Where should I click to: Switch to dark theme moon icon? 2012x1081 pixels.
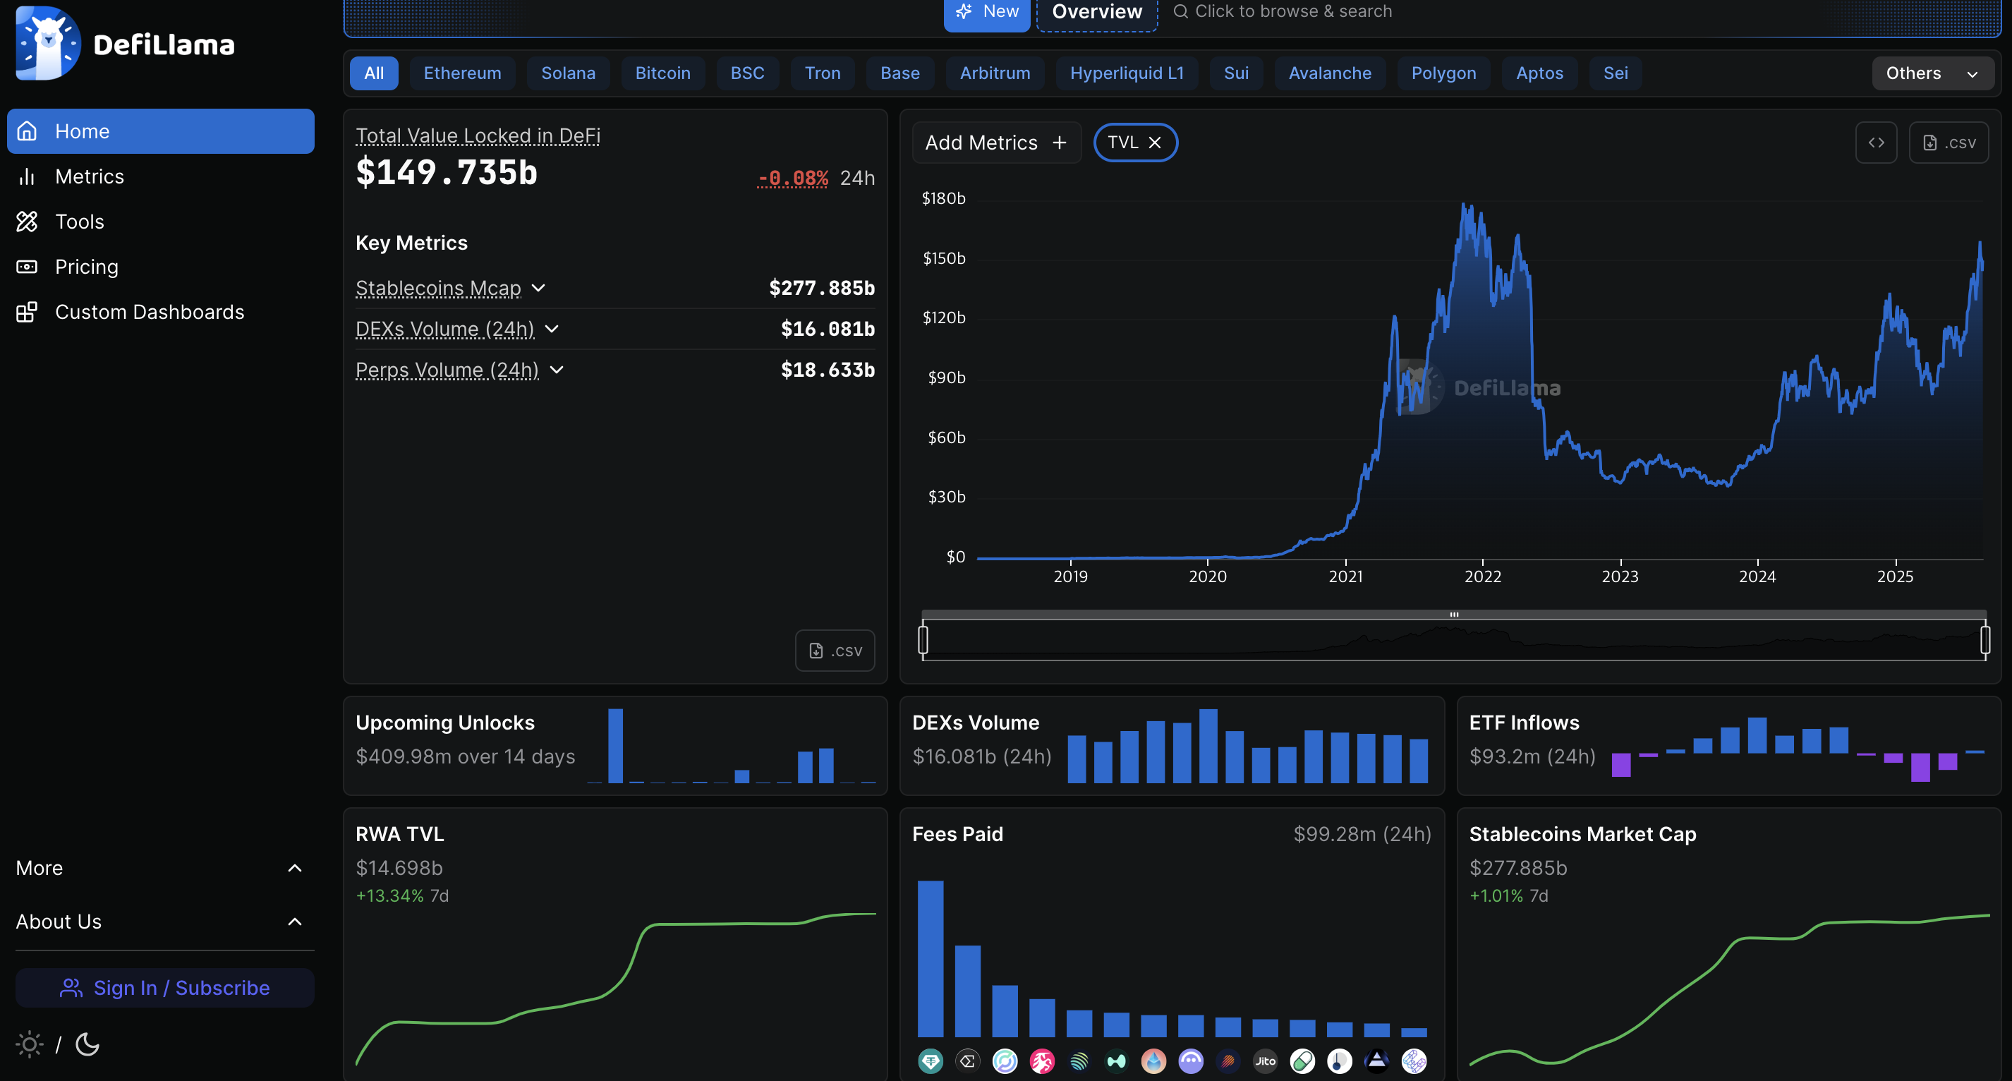click(87, 1044)
